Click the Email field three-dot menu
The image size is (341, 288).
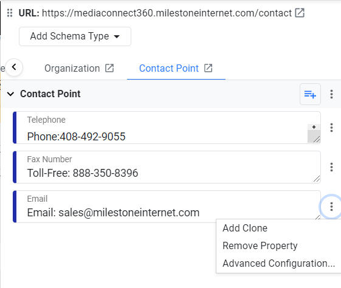[331, 207]
